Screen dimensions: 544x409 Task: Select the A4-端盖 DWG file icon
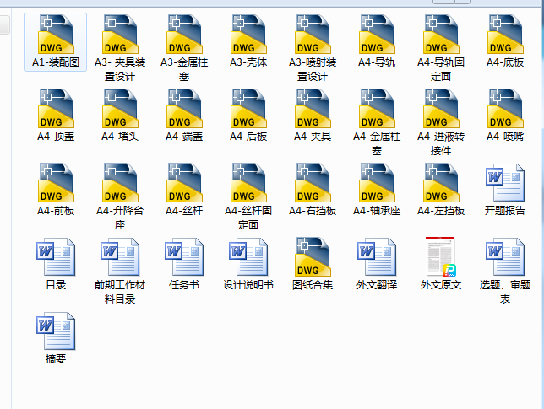(x=184, y=109)
